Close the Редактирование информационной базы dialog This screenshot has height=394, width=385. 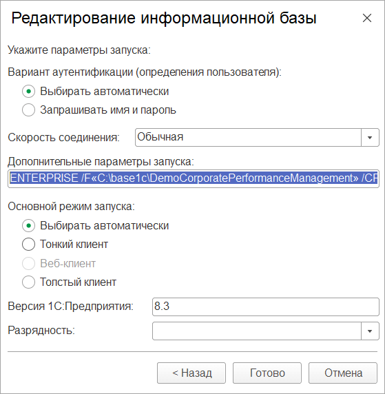[367, 18]
